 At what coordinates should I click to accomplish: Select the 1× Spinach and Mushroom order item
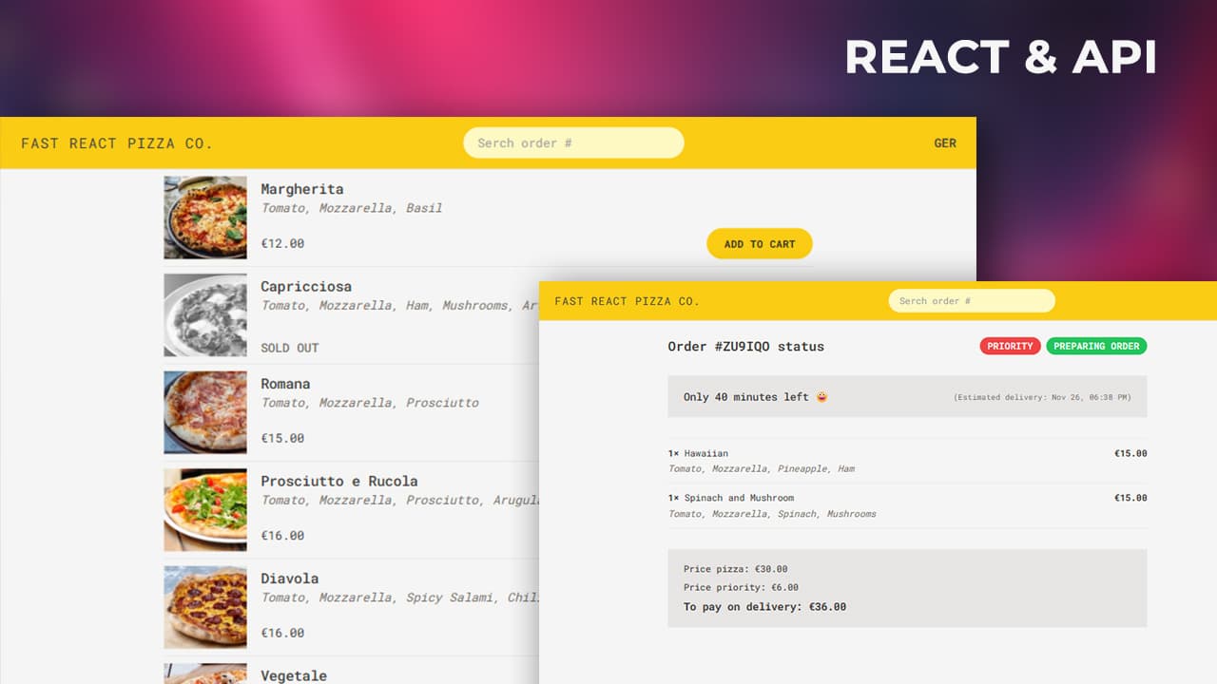pyautogui.click(x=730, y=498)
